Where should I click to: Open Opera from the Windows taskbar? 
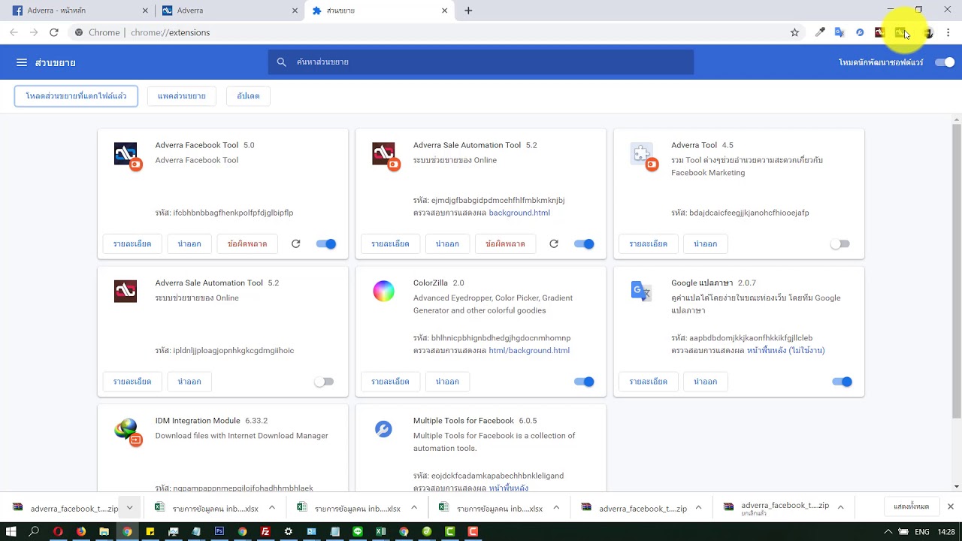57,531
